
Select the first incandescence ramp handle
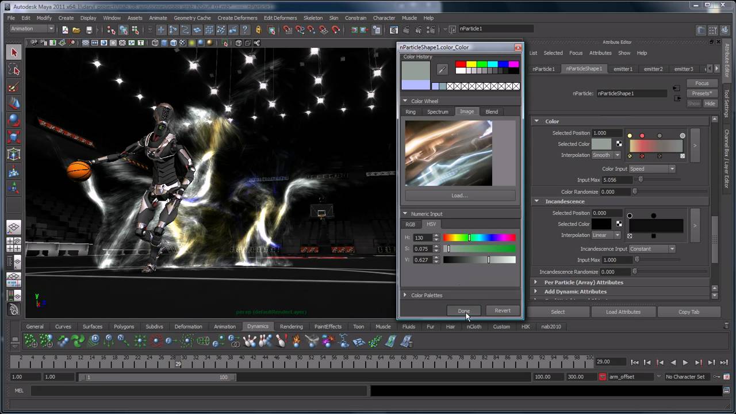point(630,216)
